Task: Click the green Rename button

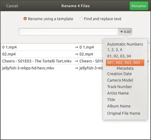Action: (x=139, y=6)
